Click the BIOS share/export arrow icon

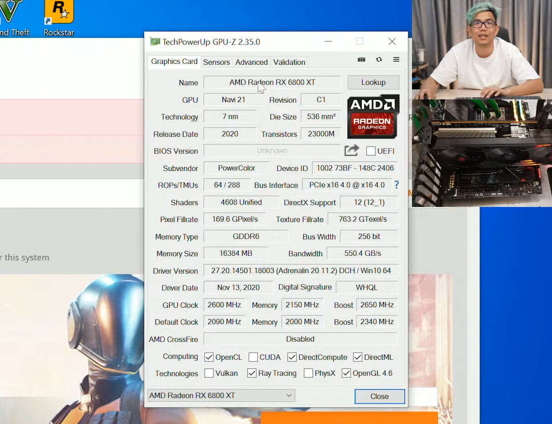pyautogui.click(x=351, y=150)
